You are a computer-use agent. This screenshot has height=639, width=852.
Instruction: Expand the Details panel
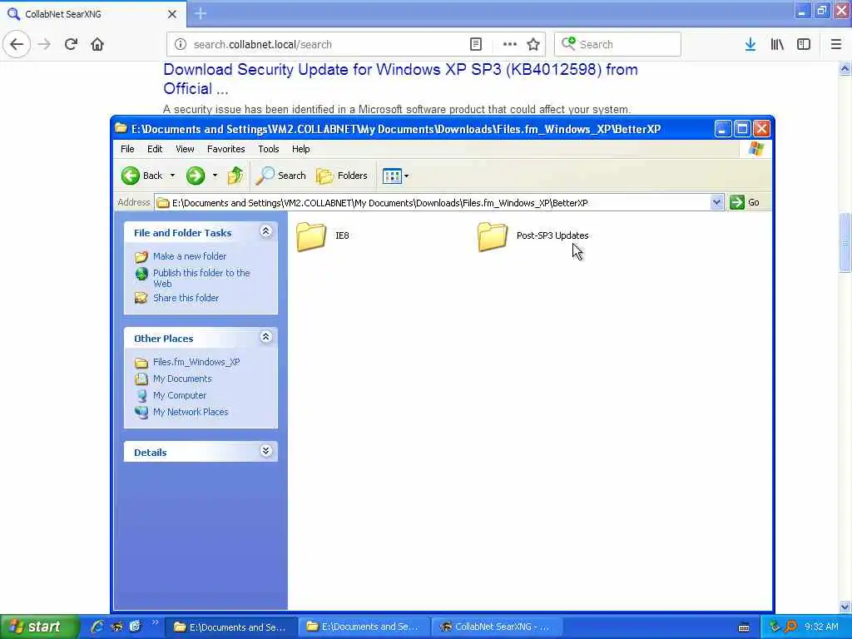[265, 451]
